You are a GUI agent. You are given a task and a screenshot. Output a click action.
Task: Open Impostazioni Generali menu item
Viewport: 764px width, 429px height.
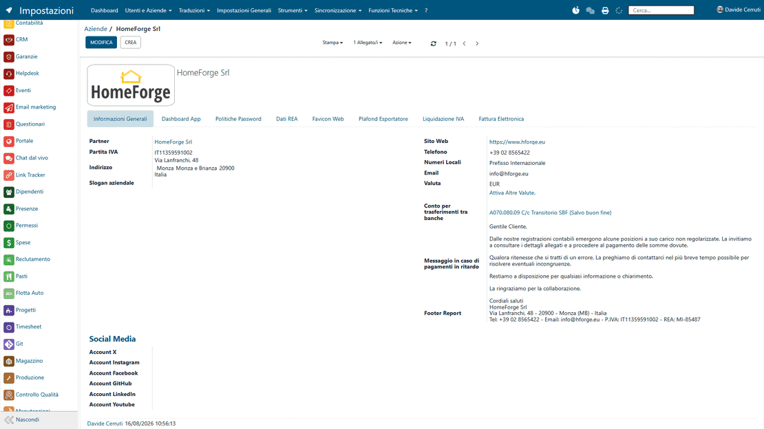pos(244,10)
